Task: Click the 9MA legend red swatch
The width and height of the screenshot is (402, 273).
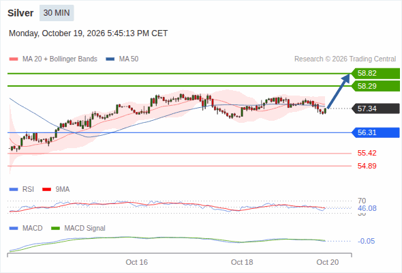Action: 46,190
